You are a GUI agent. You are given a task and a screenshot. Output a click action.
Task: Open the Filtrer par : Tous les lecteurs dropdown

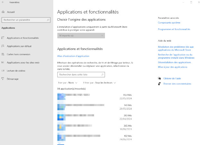pyautogui.click(x=100, y=83)
